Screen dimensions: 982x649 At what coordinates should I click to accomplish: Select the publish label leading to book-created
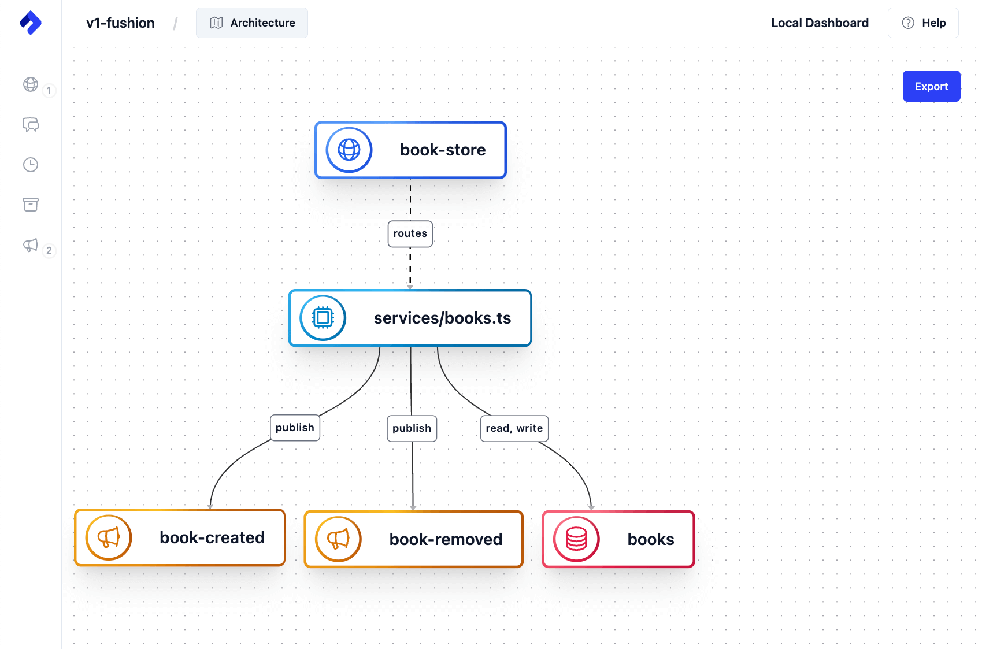click(x=295, y=428)
